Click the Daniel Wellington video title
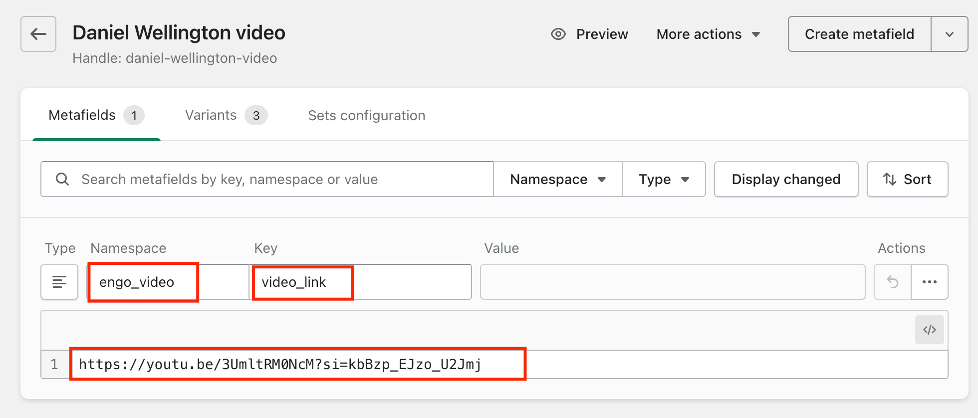The image size is (978, 418). [179, 33]
